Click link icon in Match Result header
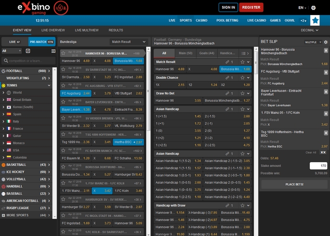The height and width of the screenshot is (236, 330). 227,62
